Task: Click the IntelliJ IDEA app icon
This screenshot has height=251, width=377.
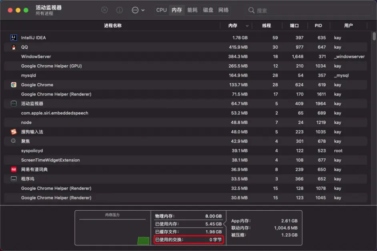Action: pos(14,38)
